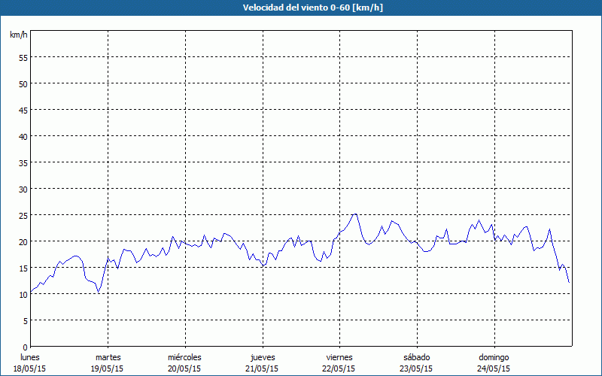Choose the "miércoles 20/05/15" date label
This screenshot has width=602, height=376.
(x=184, y=362)
